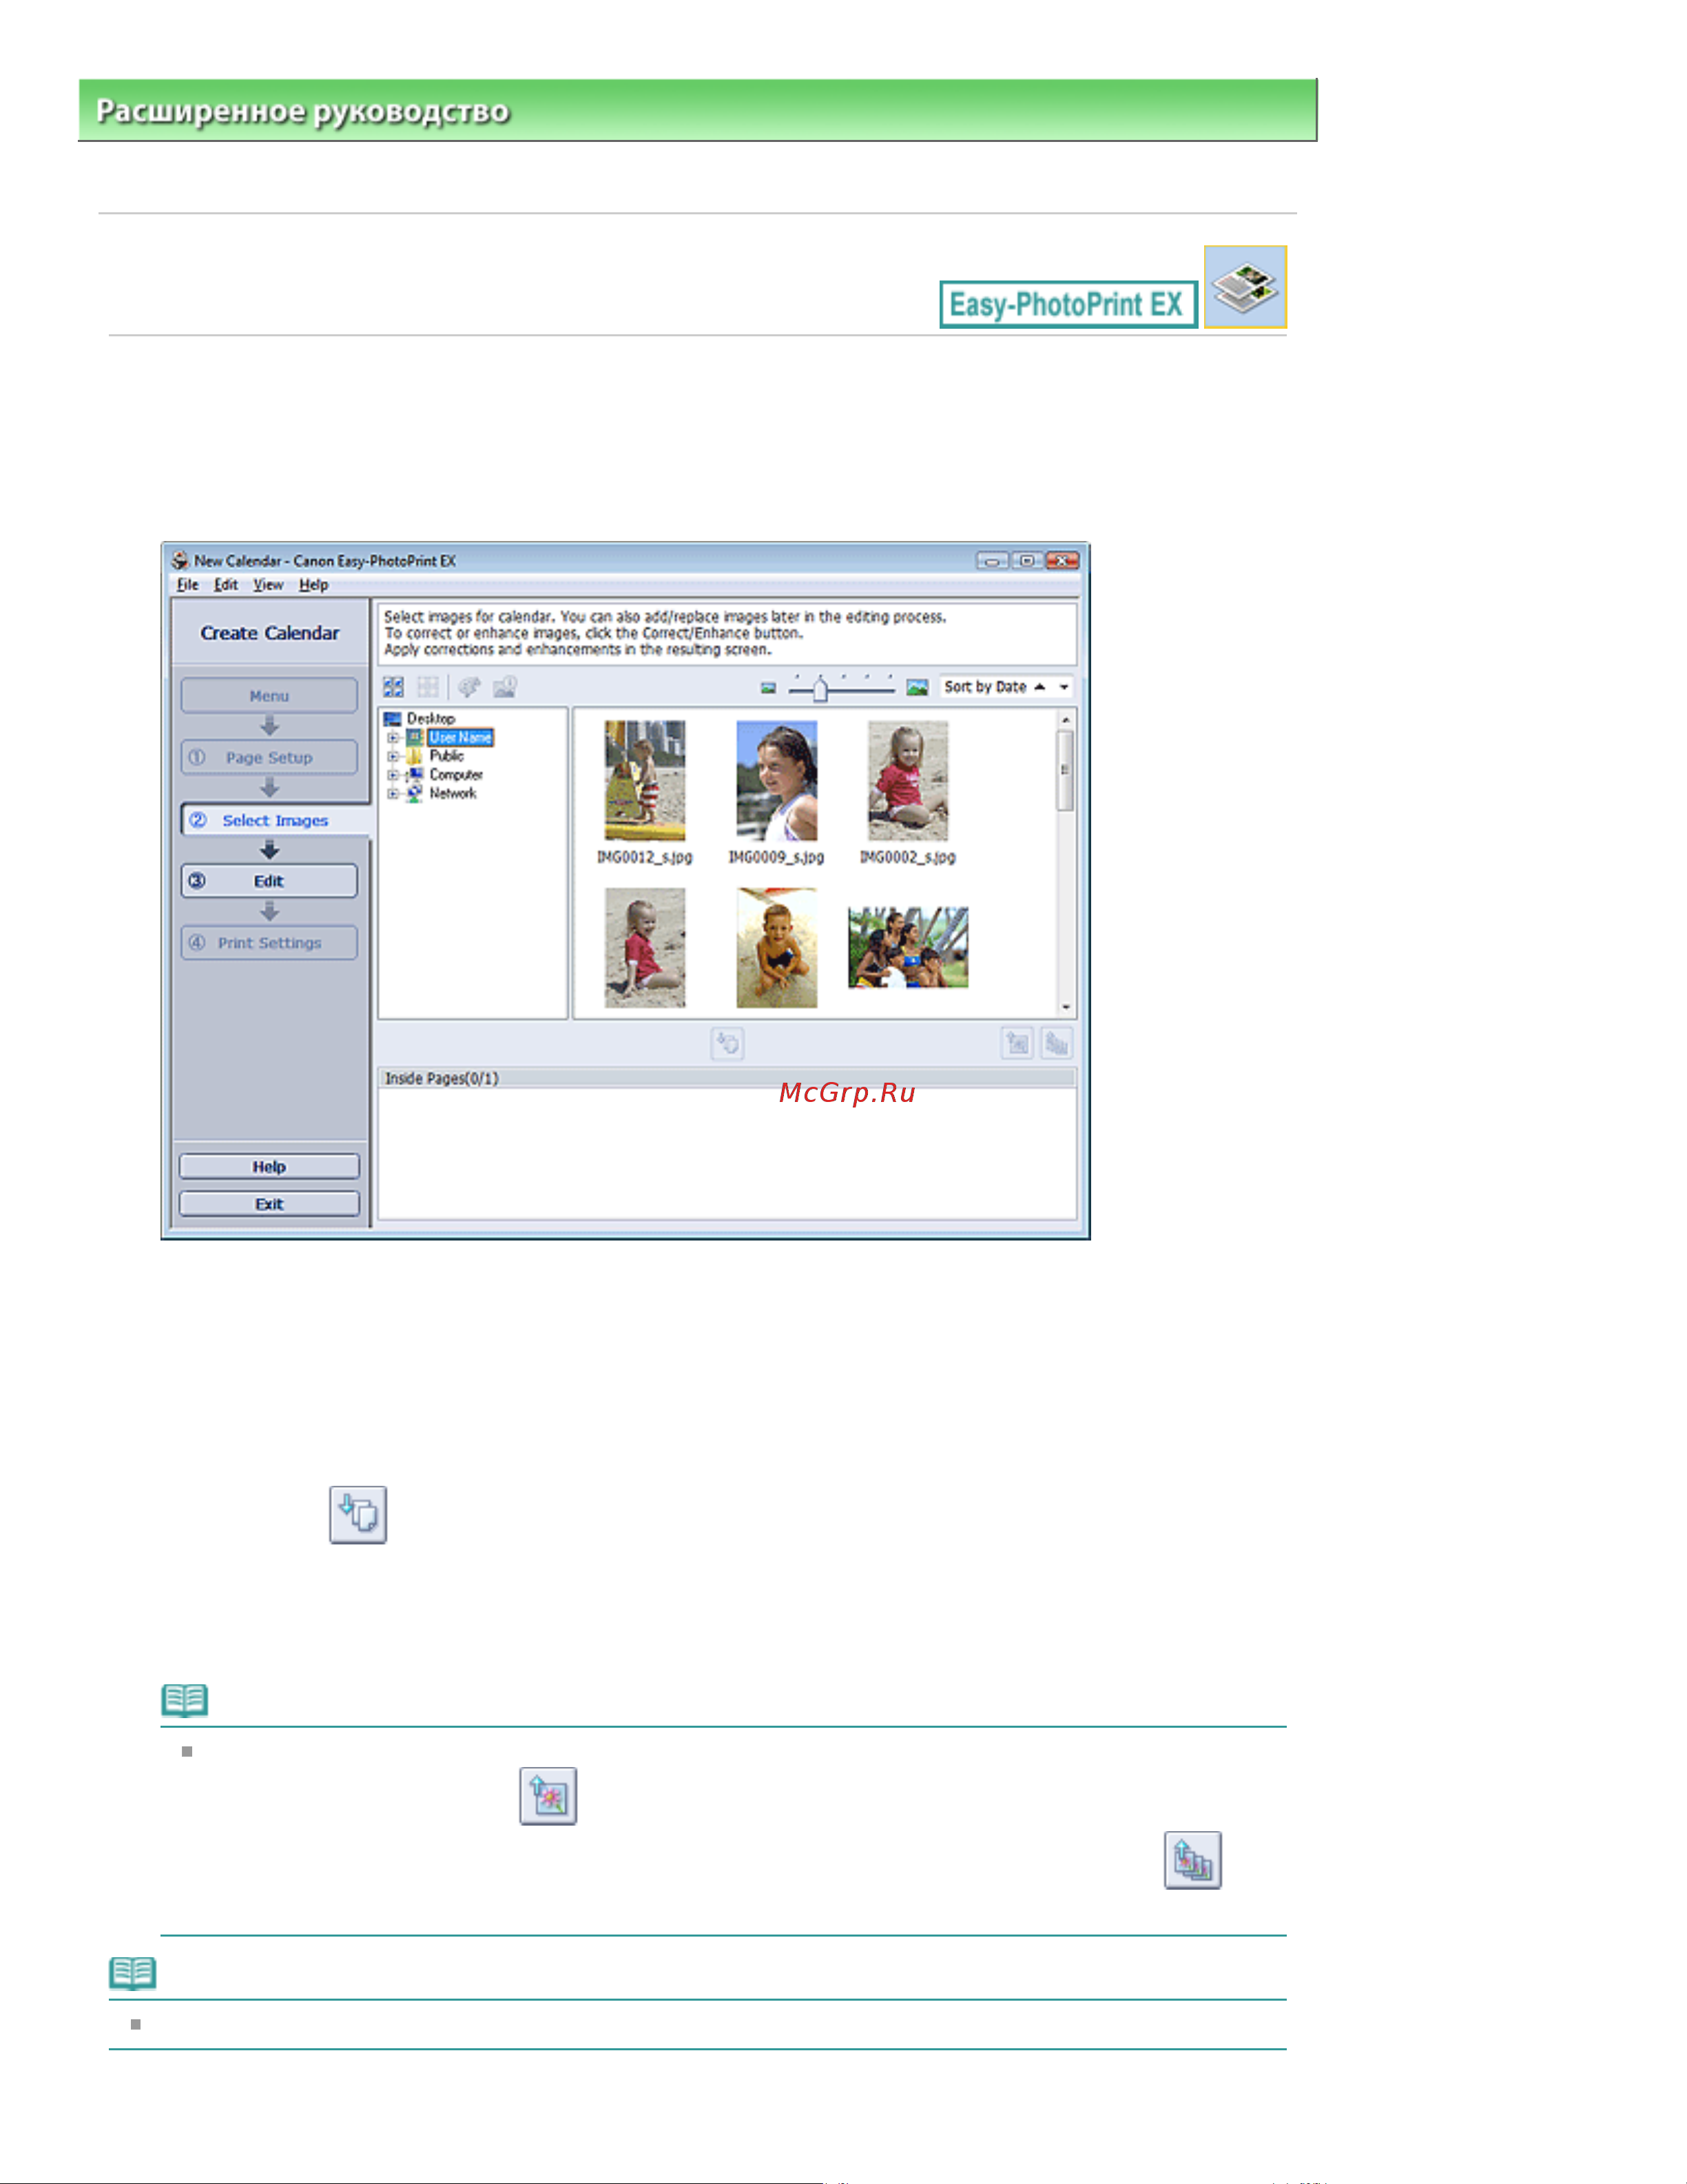Click the Photo Capture toolbar icon
Viewport: 1687px width, 2184px height.
point(505,687)
